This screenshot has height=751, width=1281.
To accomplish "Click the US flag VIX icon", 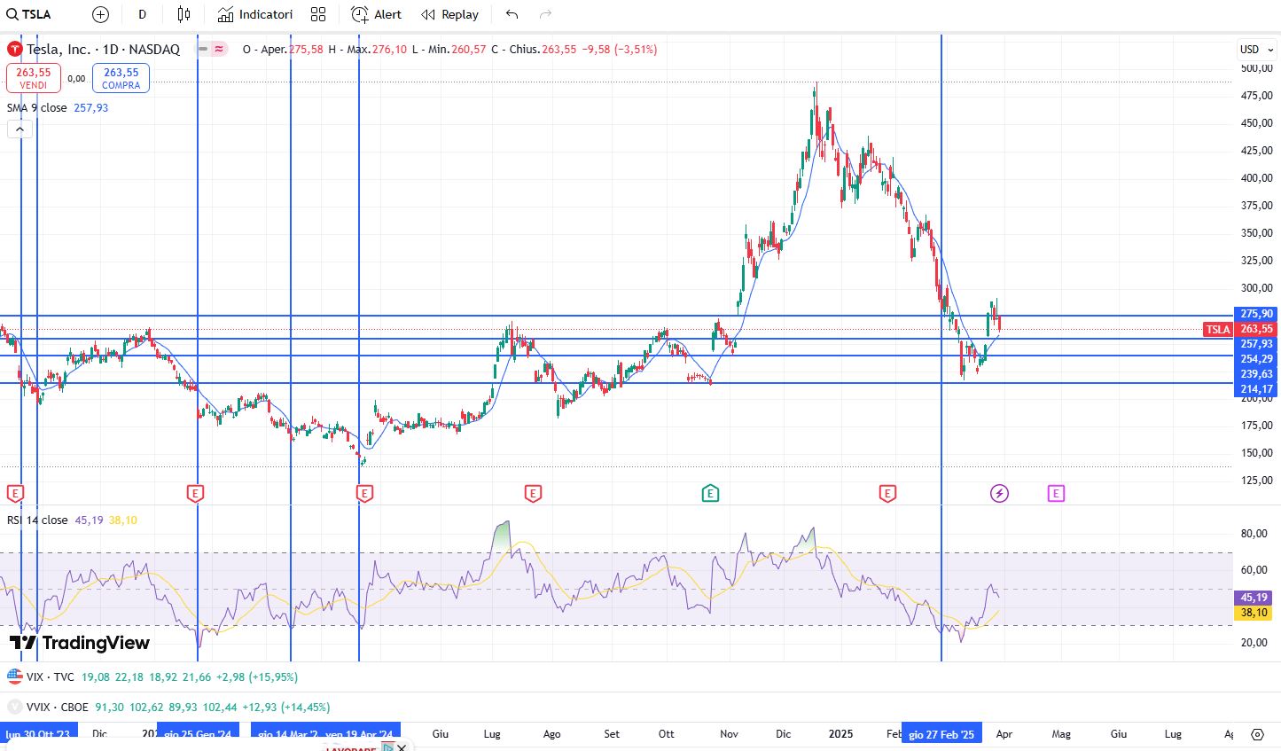I will tap(15, 677).
